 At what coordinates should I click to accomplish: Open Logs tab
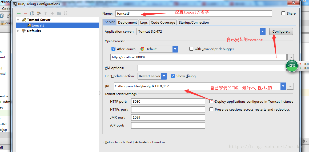(x=144, y=22)
